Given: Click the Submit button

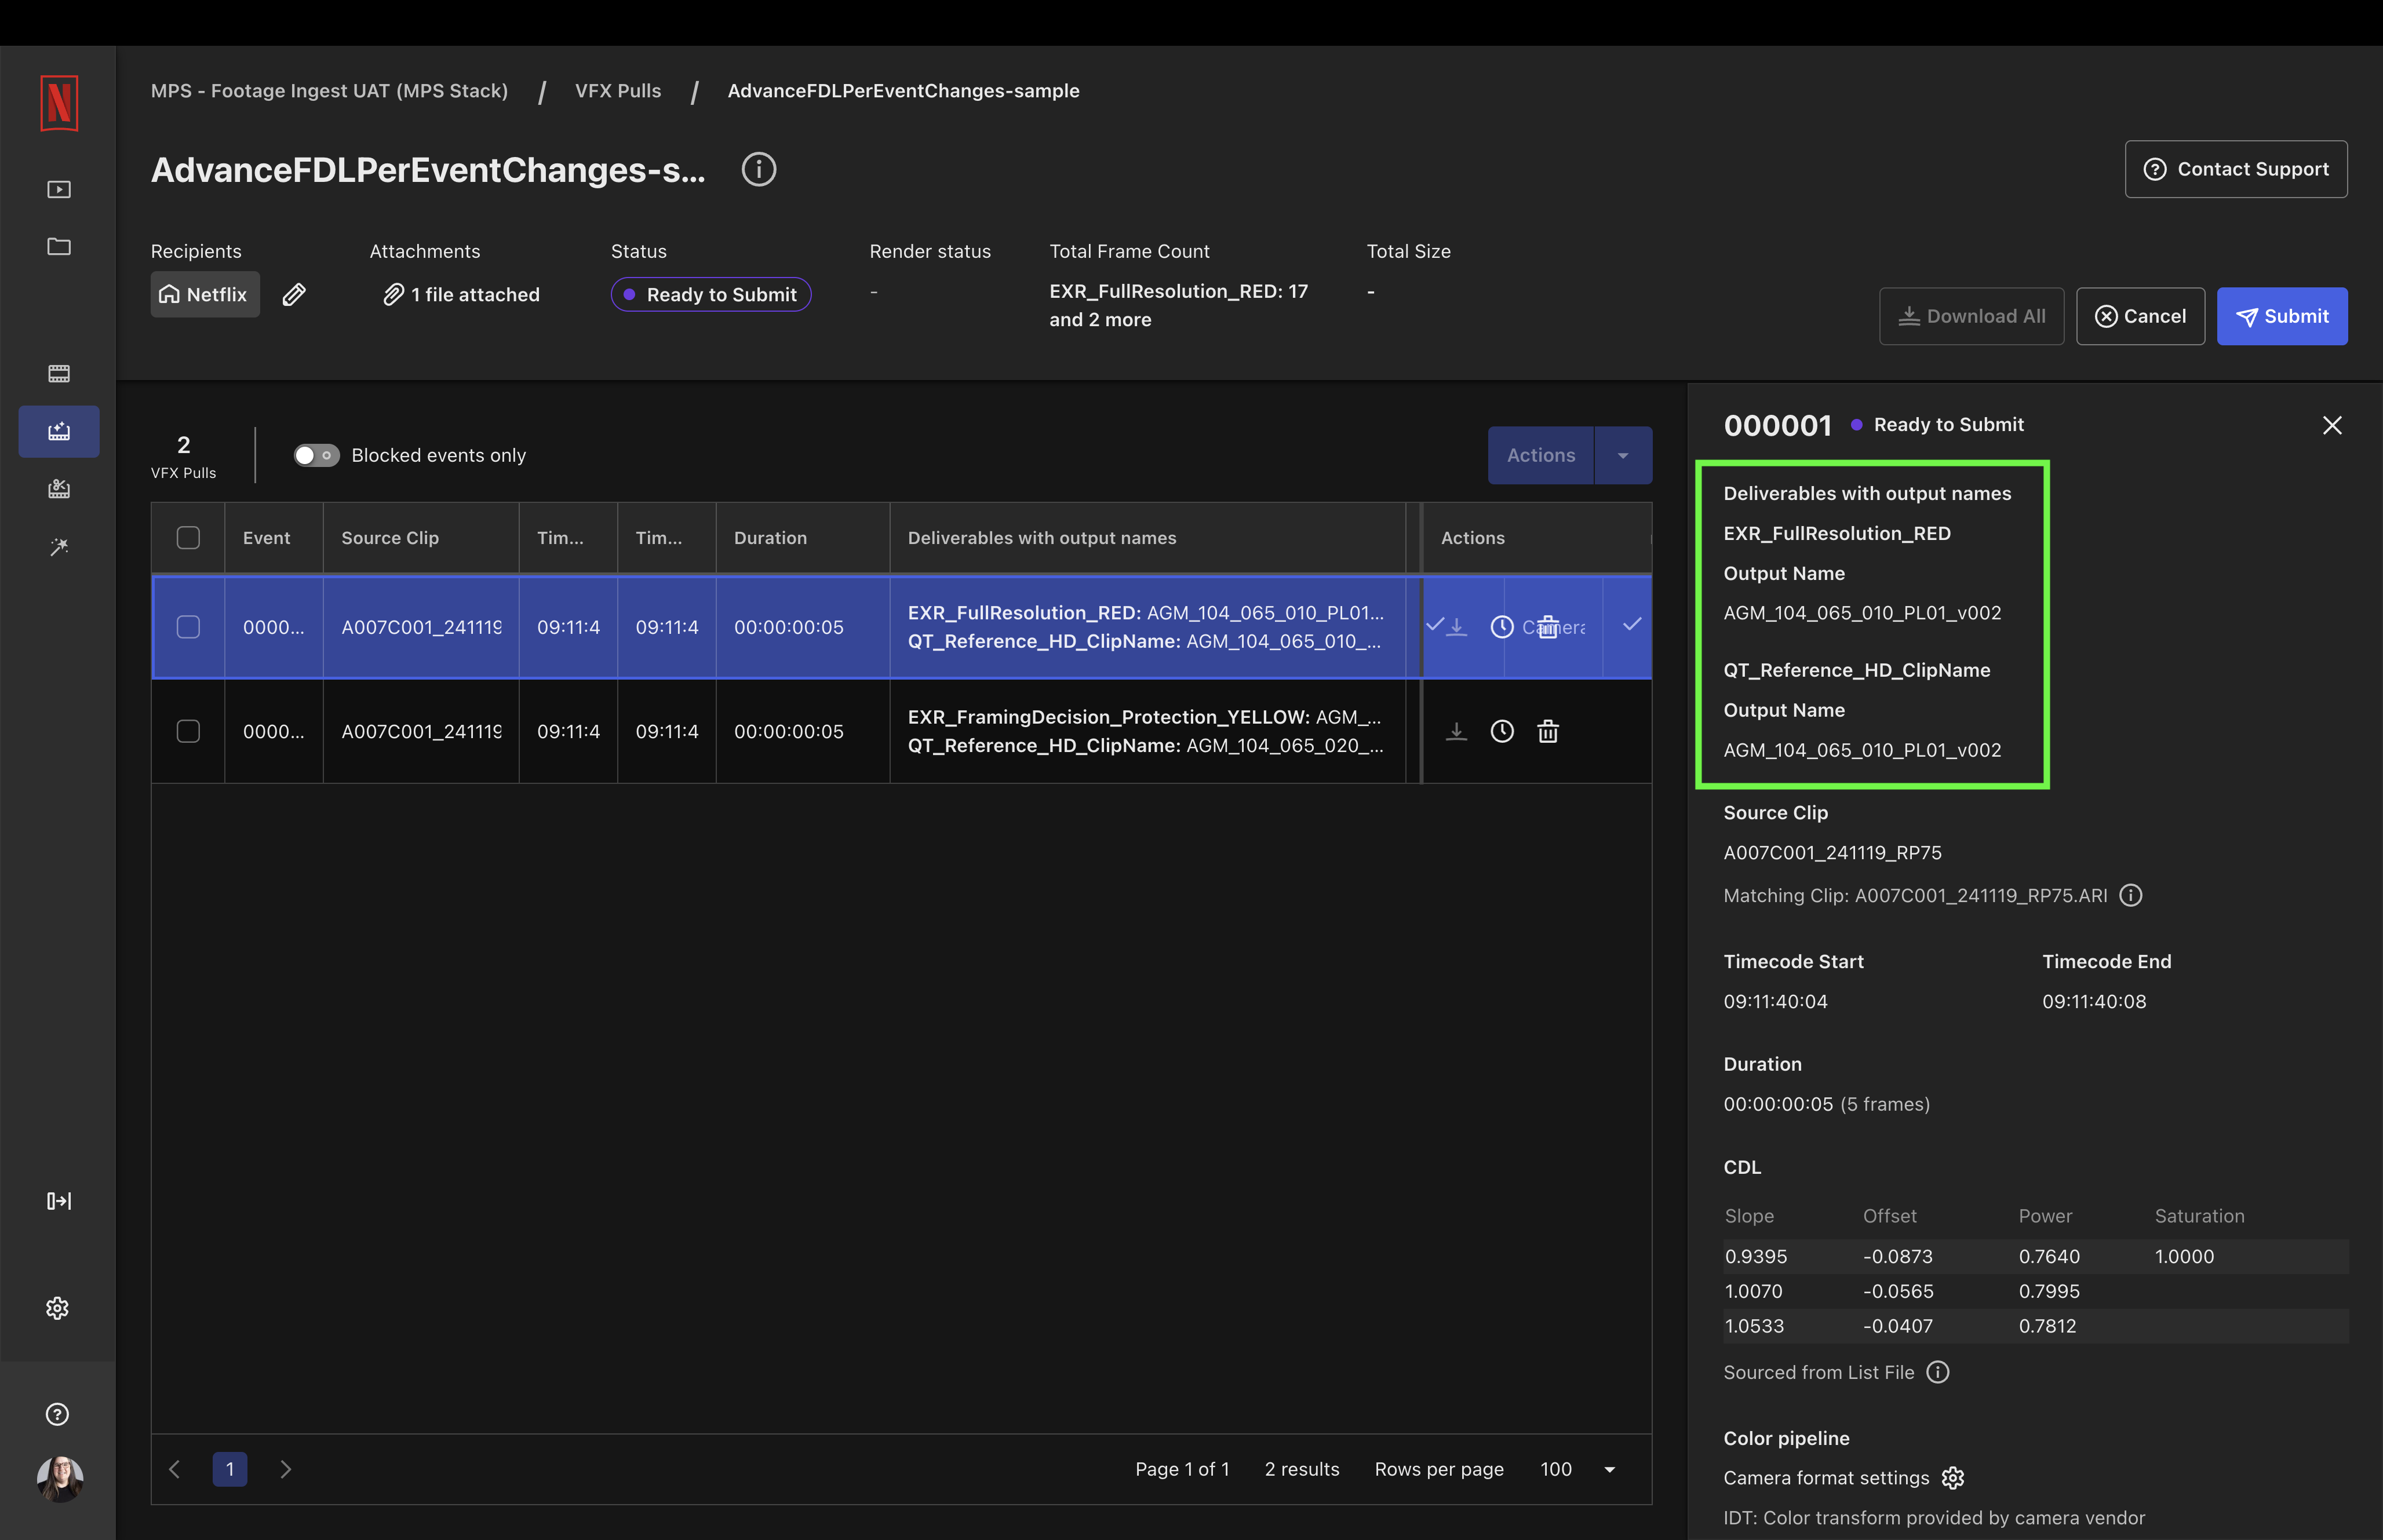Looking at the screenshot, I should pyautogui.click(x=2282, y=316).
